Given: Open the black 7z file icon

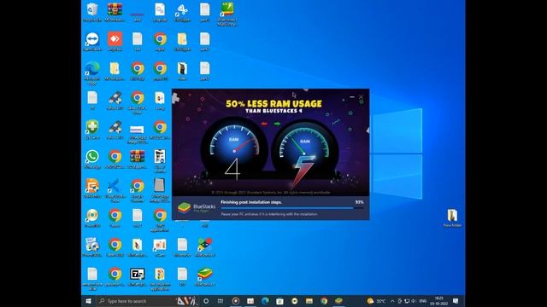Looking at the screenshot, I should coord(137,276).
